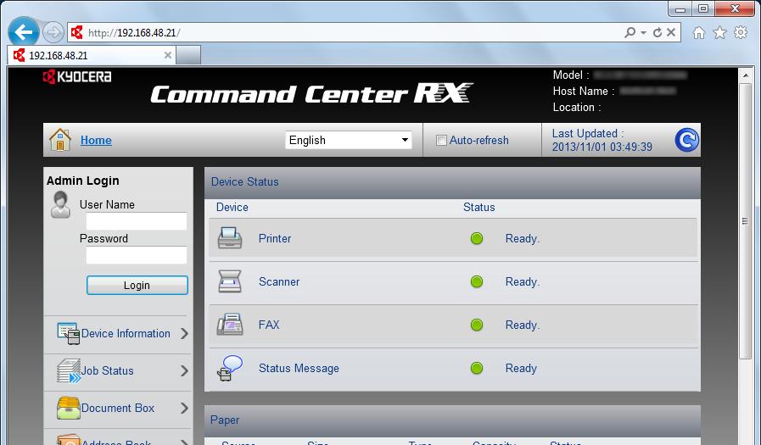The width and height of the screenshot is (761, 445).
Task: Click the blue refresh circle button
Action: (686, 140)
